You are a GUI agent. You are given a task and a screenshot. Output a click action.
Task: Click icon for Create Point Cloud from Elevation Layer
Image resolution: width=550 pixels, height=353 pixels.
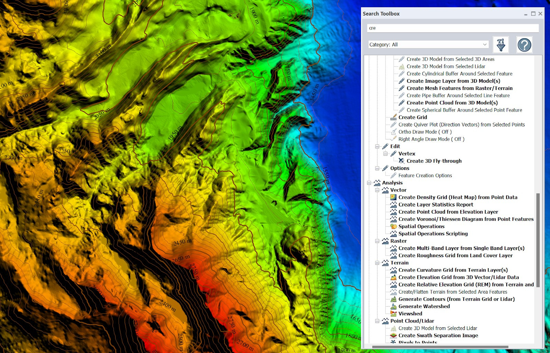[x=393, y=212]
